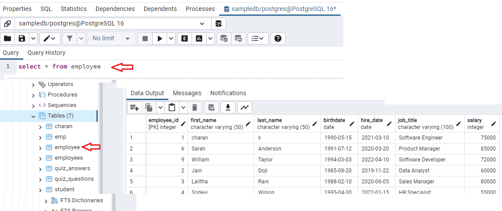Viewport: 502px width, 211px height.
Task: Open the sampledb connection dropdown
Action: (202, 24)
